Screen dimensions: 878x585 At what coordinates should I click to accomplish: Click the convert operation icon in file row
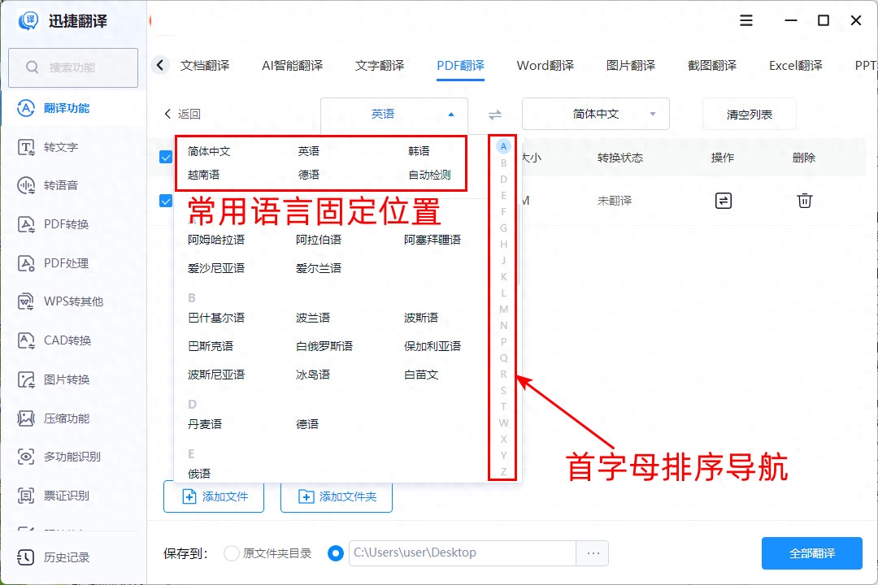tap(724, 201)
